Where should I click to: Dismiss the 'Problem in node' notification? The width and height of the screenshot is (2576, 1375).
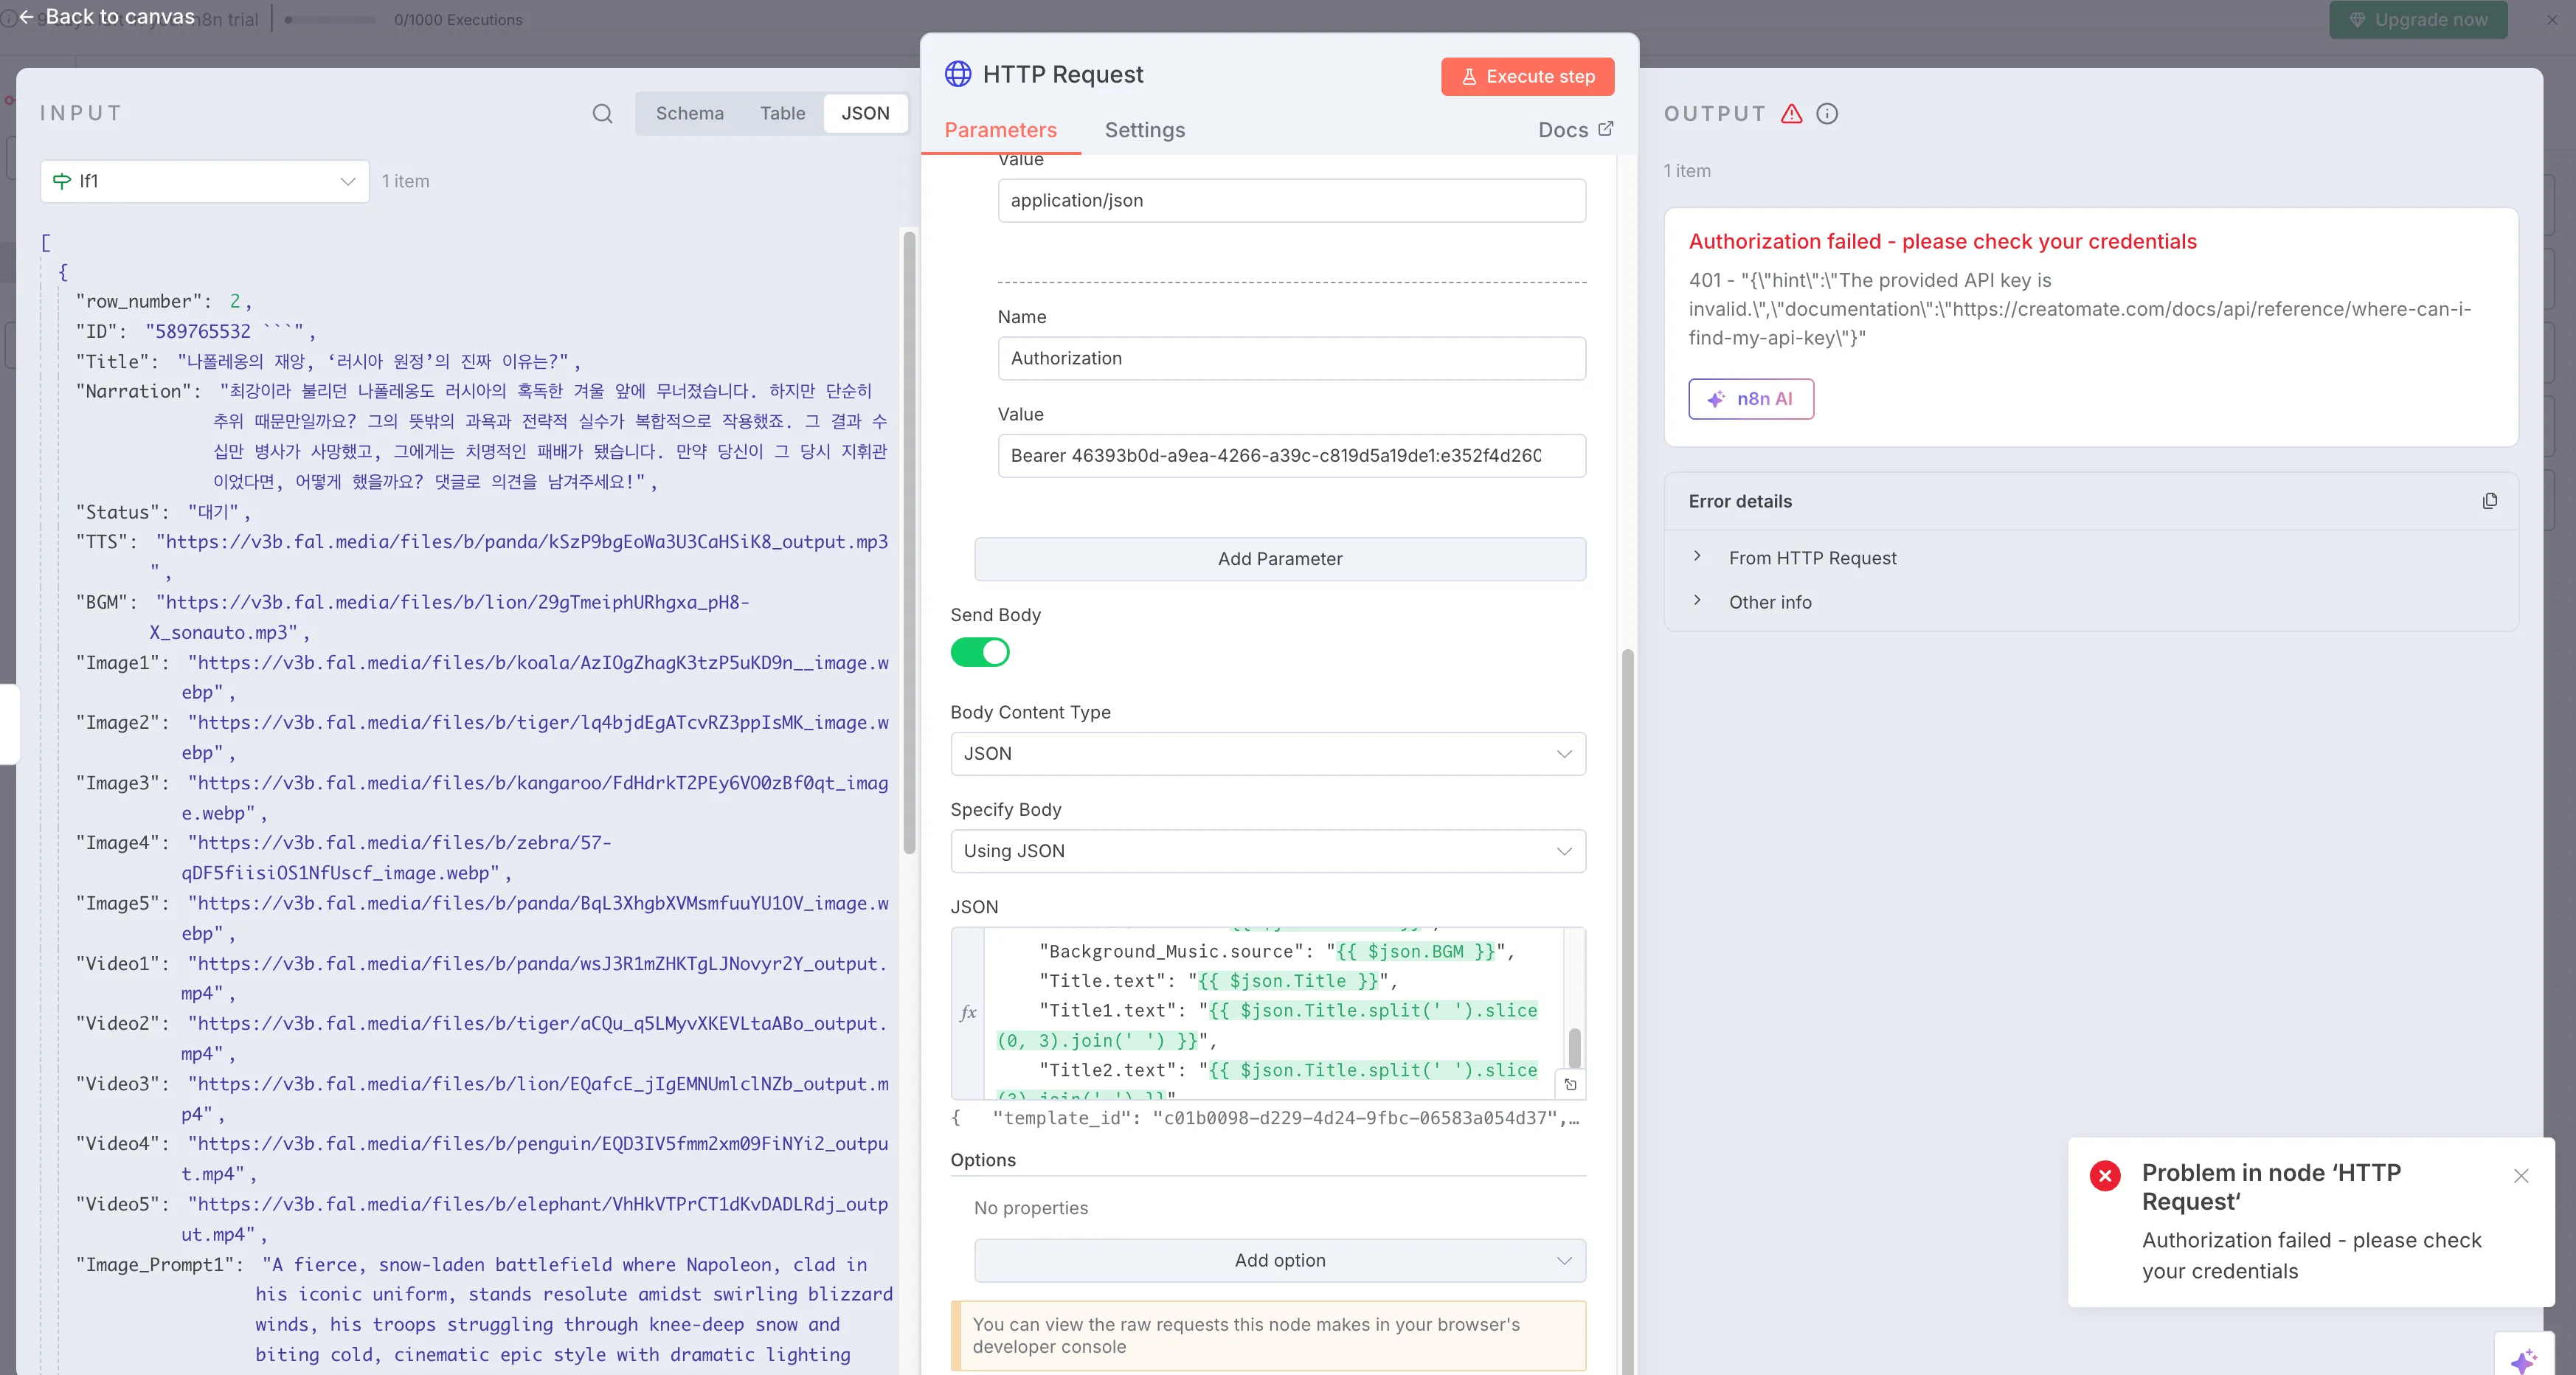coord(2520,1176)
